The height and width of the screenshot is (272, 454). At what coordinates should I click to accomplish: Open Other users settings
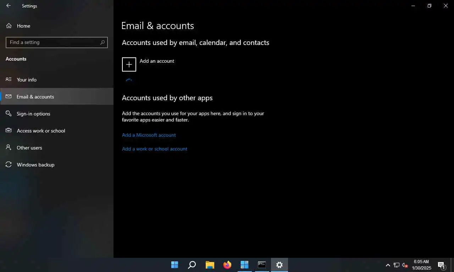(57, 148)
